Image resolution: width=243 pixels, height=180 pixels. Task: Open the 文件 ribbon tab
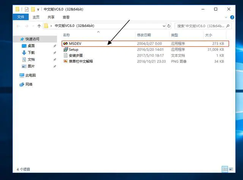(x=21, y=17)
